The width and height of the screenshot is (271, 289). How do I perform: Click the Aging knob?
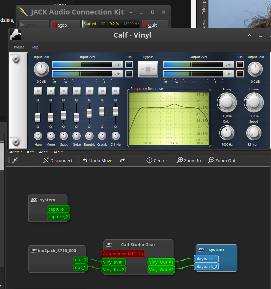[x=227, y=102]
